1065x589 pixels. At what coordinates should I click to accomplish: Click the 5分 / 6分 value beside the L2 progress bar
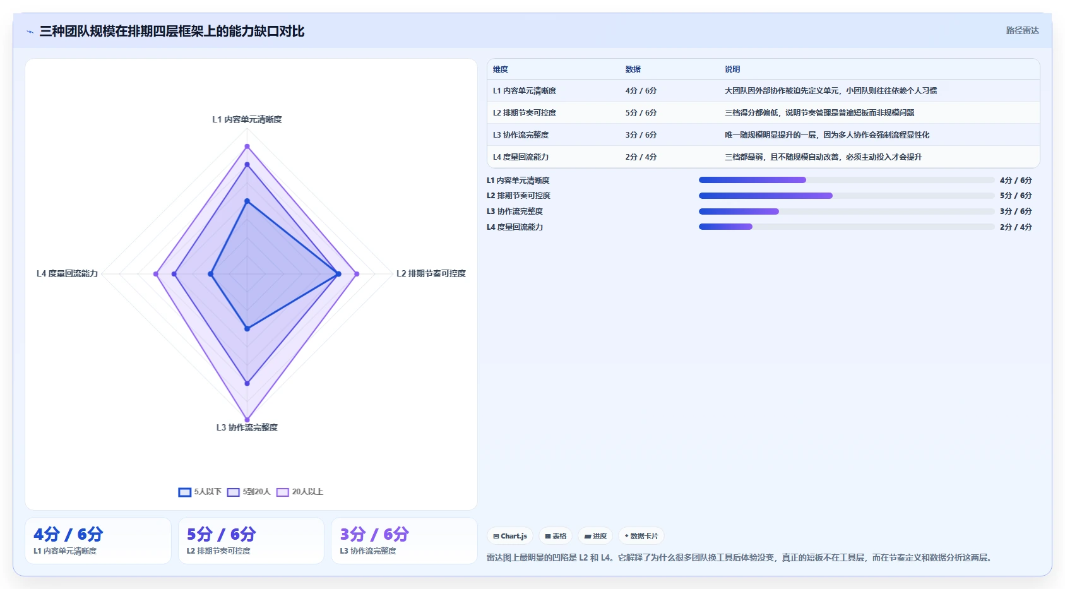(1016, 196)
